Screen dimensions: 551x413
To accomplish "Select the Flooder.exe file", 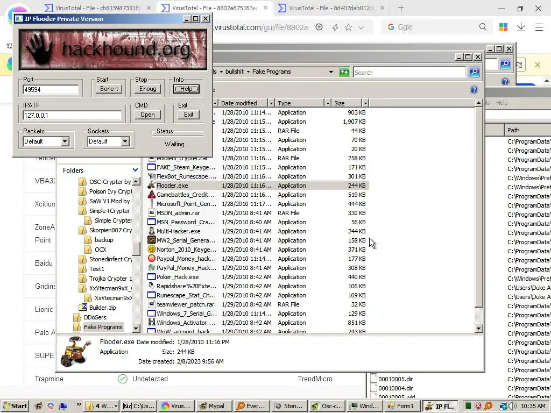I will tap(258, 186).
